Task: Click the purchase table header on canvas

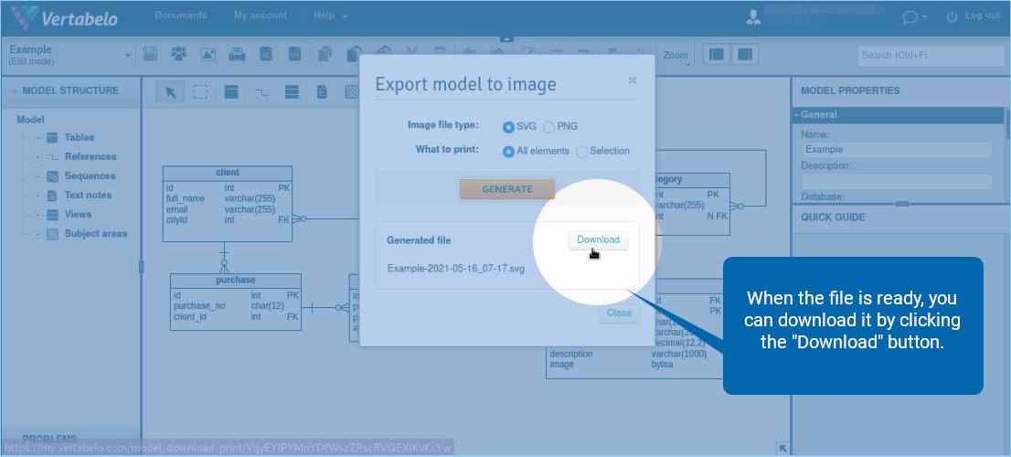Action: (235, 281)
